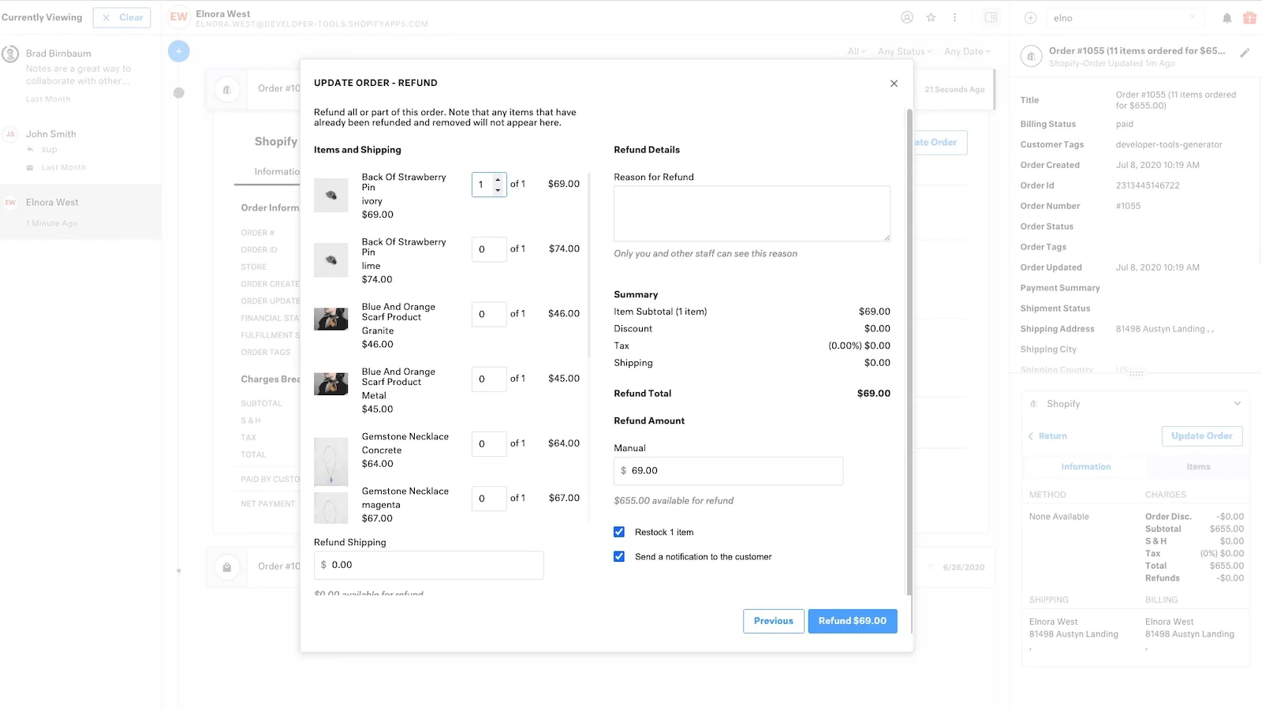Viewport: 1262px width, 710px height.
Task: Open the three-dot more options menu
Action: coord(954,17)
